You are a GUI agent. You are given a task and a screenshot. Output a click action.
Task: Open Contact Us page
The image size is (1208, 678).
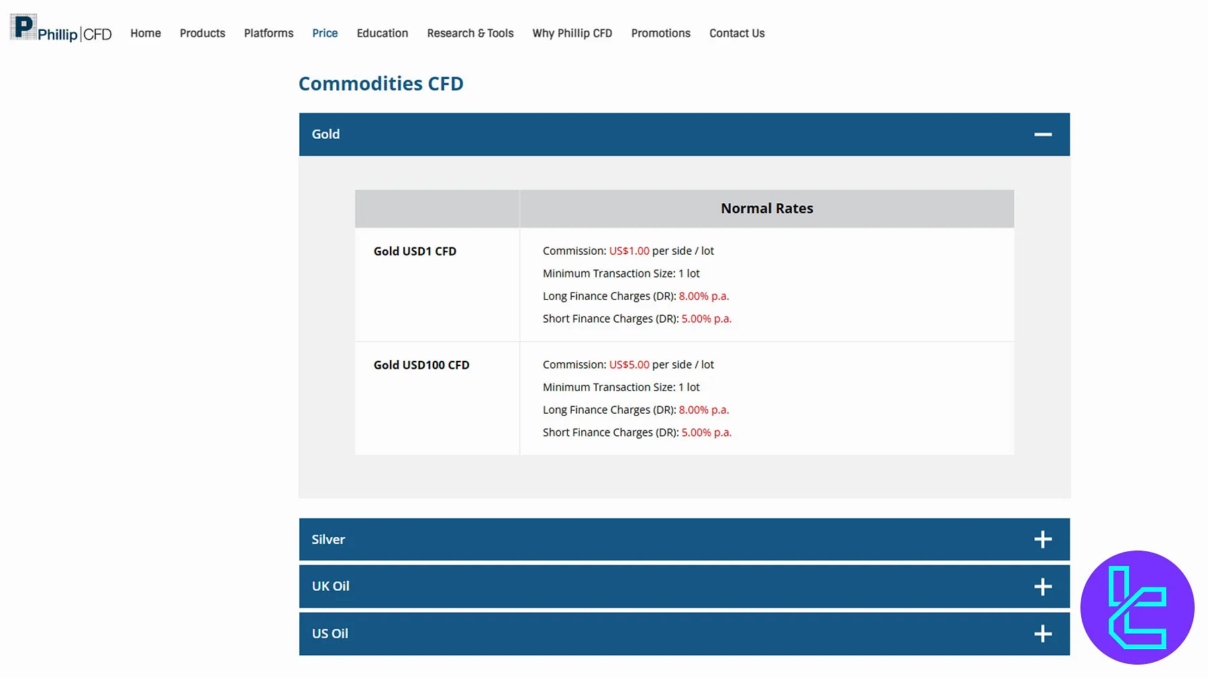click(x=737, y=33)
